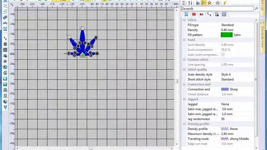
Task: Select the blue stitch-column tool
Action: pos(5,90)
